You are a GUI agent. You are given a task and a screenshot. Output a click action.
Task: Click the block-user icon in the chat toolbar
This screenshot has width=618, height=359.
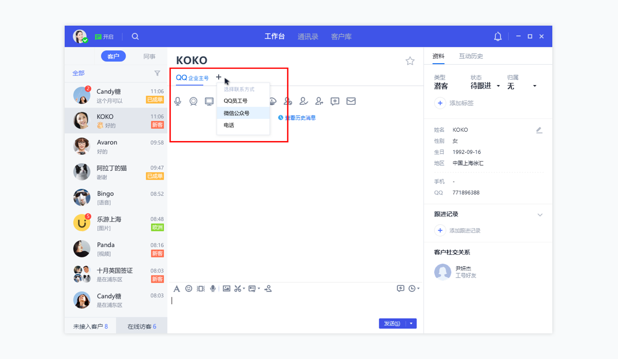(x=288, y=102)
